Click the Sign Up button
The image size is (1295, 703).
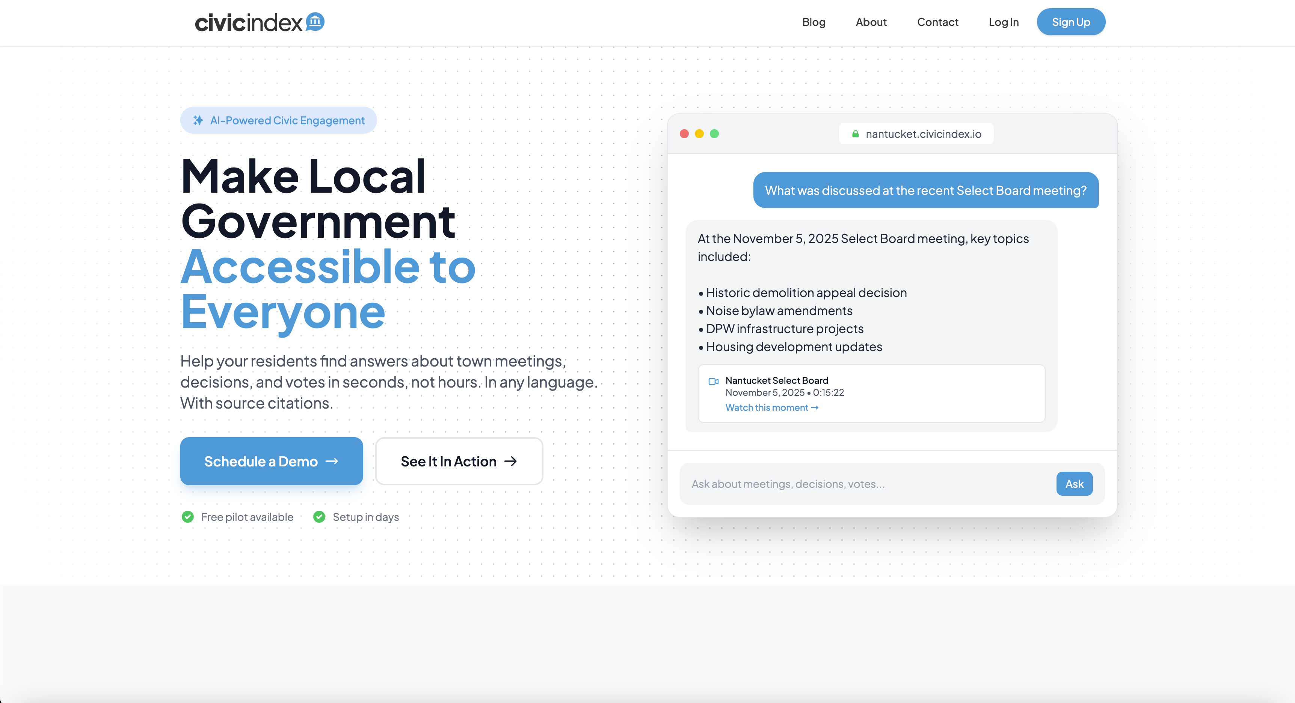coord(1071,22)
